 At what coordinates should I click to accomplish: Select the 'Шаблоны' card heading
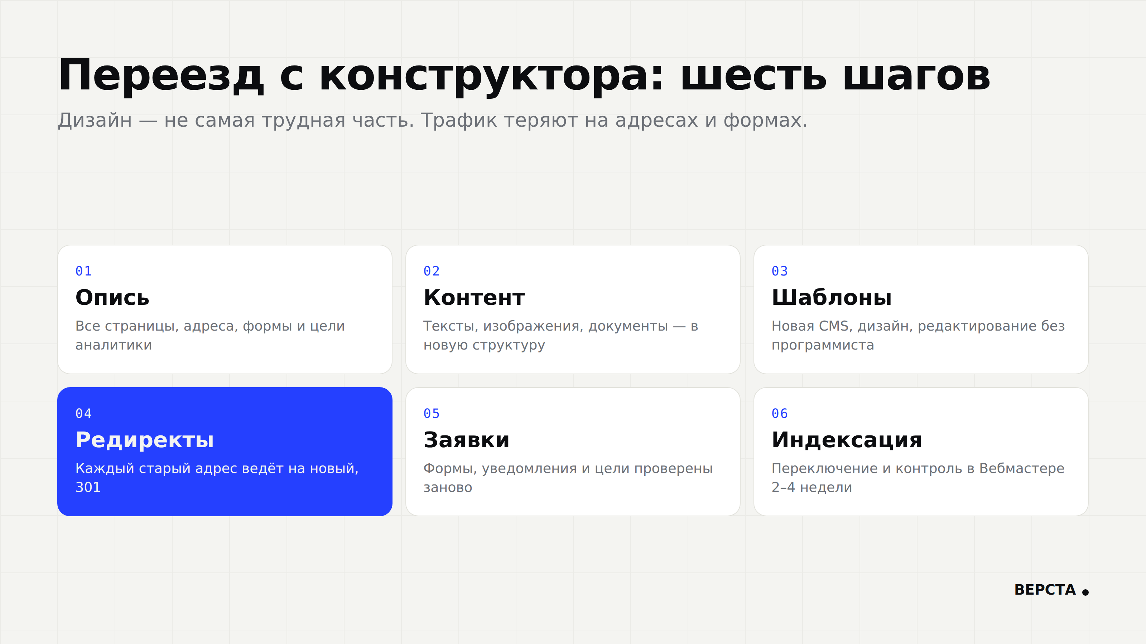click(x=832, y=297)
